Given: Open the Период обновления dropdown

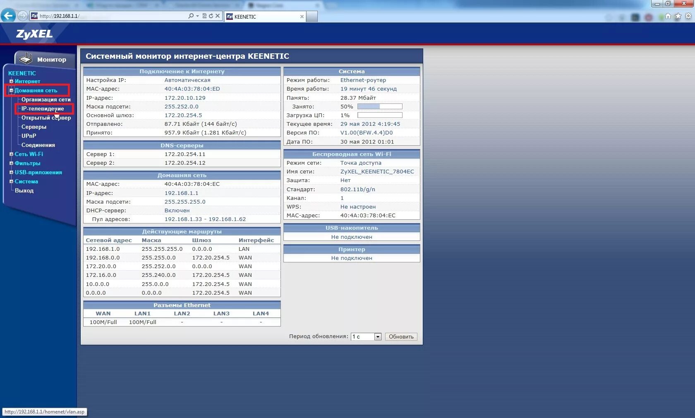Looking at the screenshot, I should point(366,337).
